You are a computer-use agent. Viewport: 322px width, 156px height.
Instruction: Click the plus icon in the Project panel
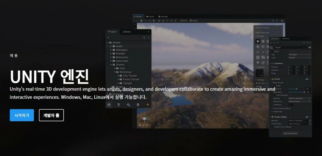point(108,38)
